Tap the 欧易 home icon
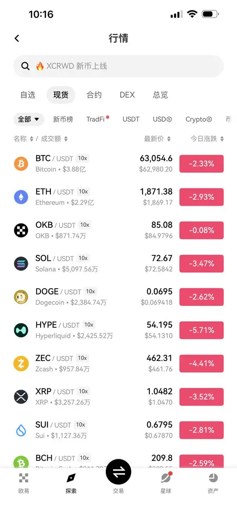Viewport: 237px width, 514px height. (x=24, y=478)
